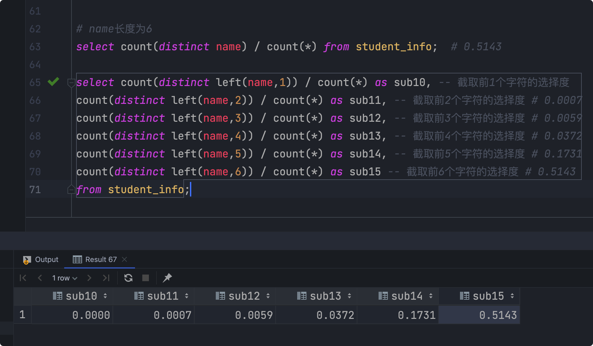Click the sub14 alias on line 69
The image size is (593, 346).
point(365,154)
